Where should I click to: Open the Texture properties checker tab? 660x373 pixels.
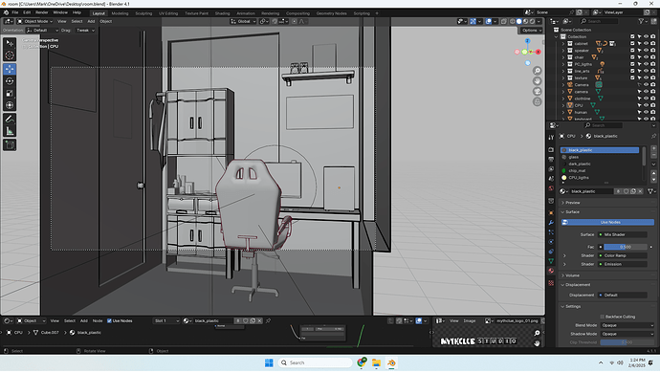[x=551, y=283]
